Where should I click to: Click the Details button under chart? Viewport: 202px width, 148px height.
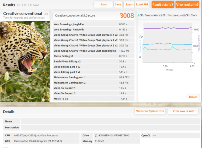point(193,97)
